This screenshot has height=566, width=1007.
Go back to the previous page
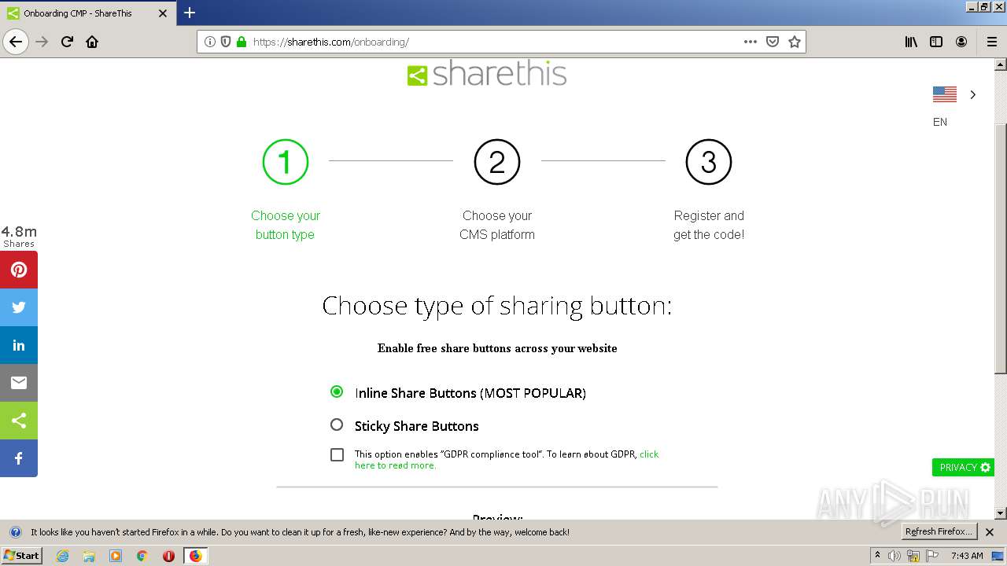[16, 42]
